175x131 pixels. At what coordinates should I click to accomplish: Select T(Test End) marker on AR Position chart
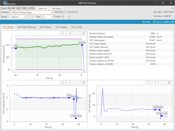click(162, 116)
